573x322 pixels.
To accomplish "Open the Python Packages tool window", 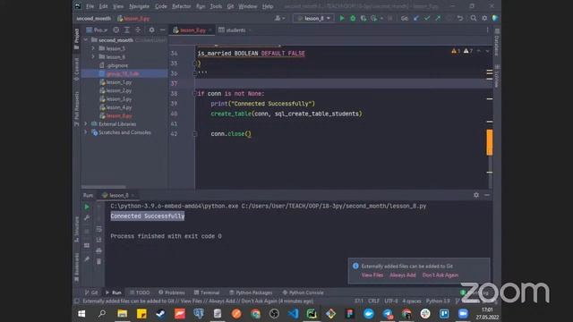I will 251,292.
